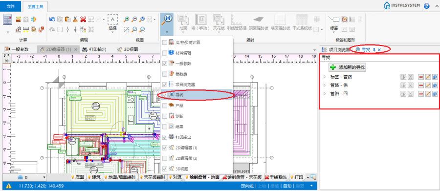Screen dimensions: 440x191
Task: Click the 添加新的寻找 button
Action: coord(348,67)
